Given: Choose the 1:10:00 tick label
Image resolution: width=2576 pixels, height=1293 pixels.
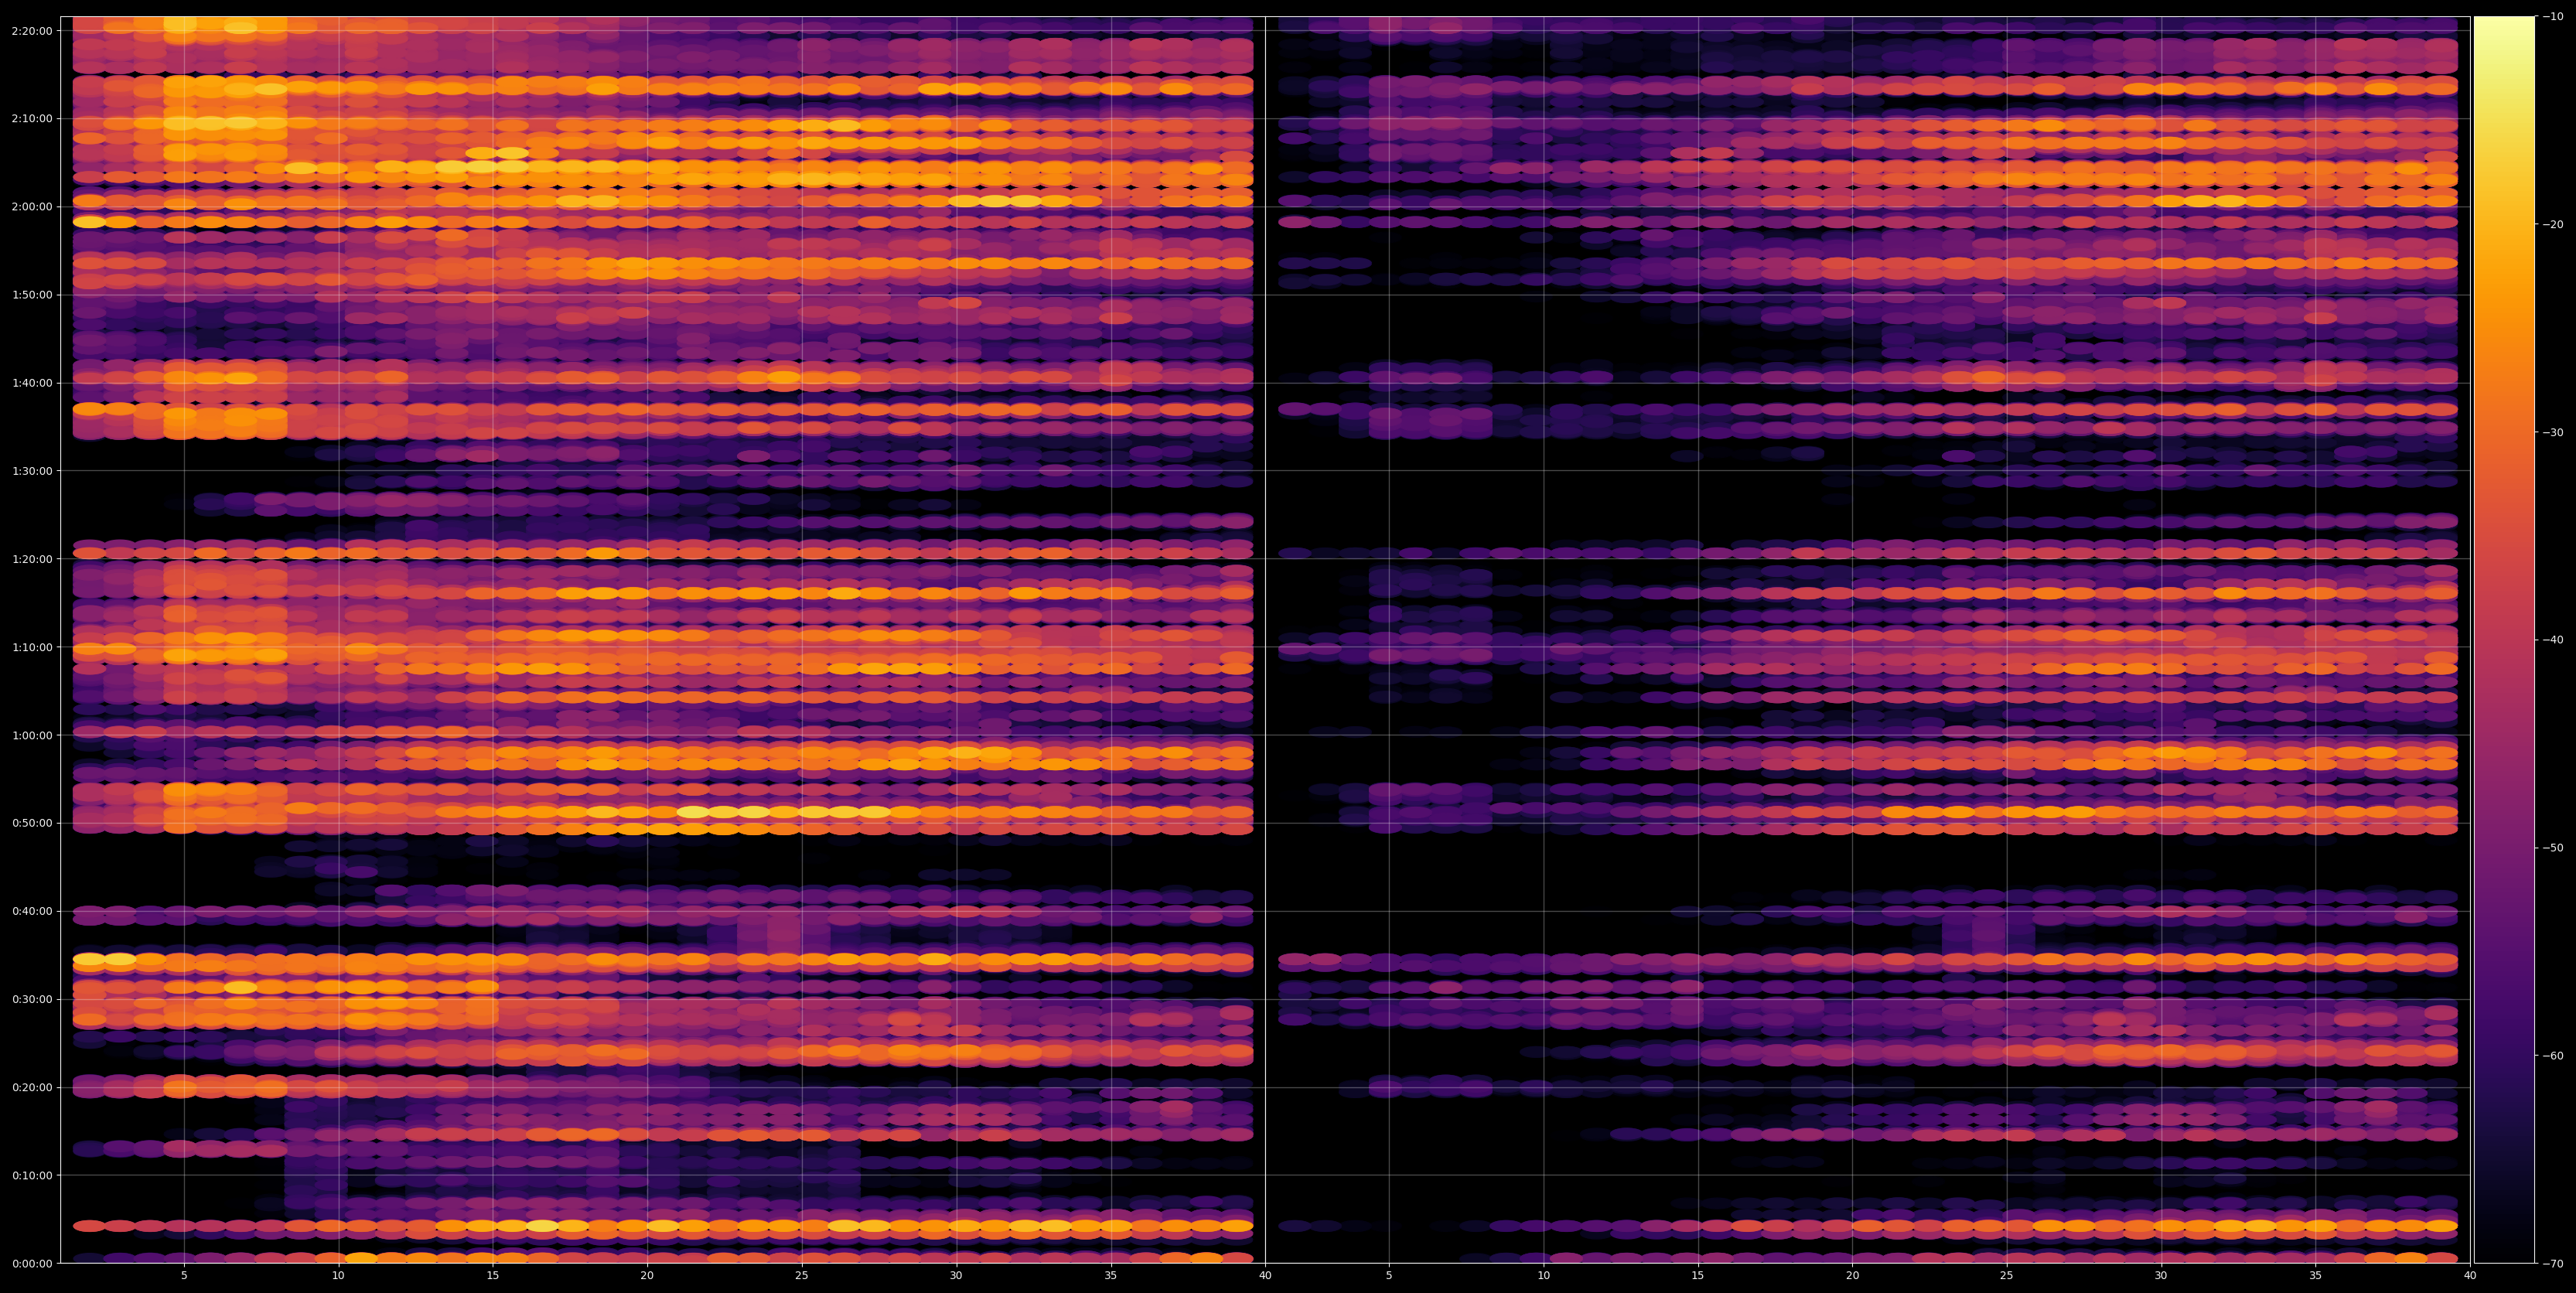Looking at the screenshot, I should (x=31, y=647).
